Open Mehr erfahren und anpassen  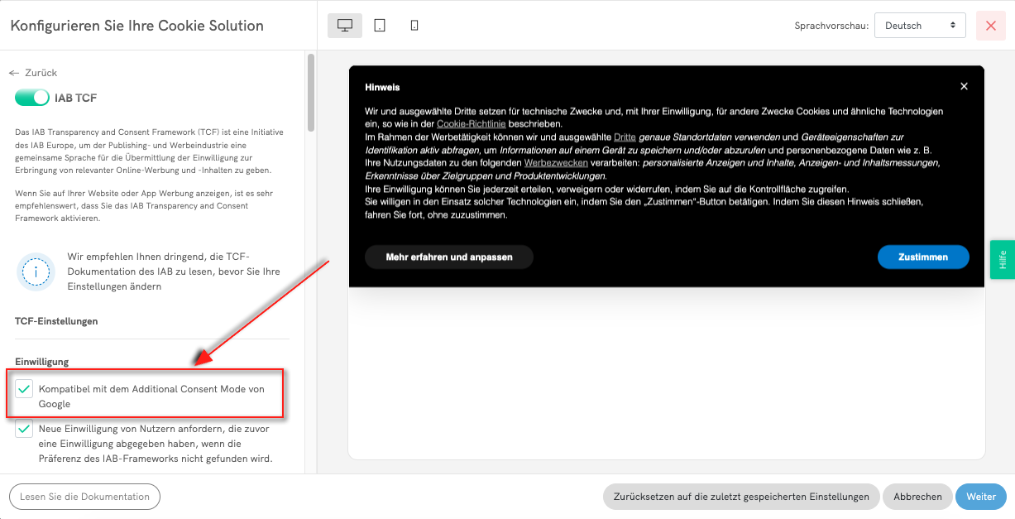click(x=448, y=257)
